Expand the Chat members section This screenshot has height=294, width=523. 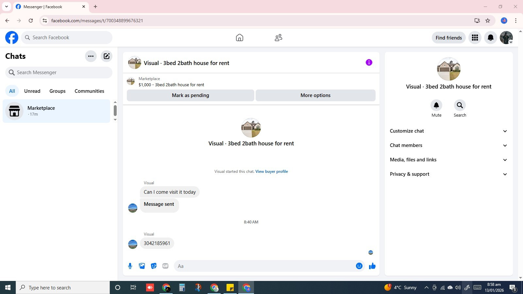(449, 145)
